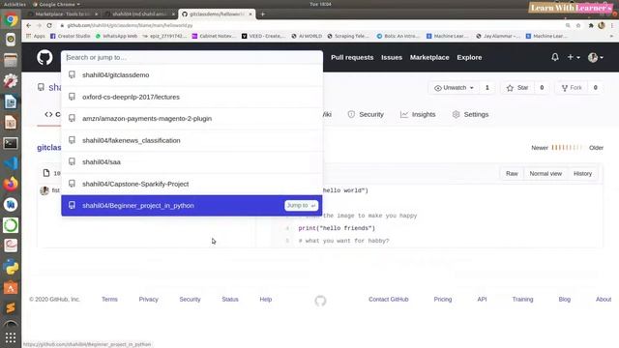Open the Blog footer link
This screenshot has height=348, width=619.
pos(565,299)
